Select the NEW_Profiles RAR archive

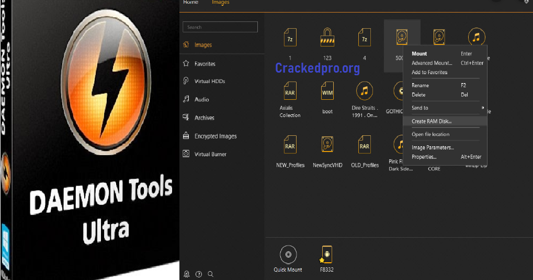290,145
